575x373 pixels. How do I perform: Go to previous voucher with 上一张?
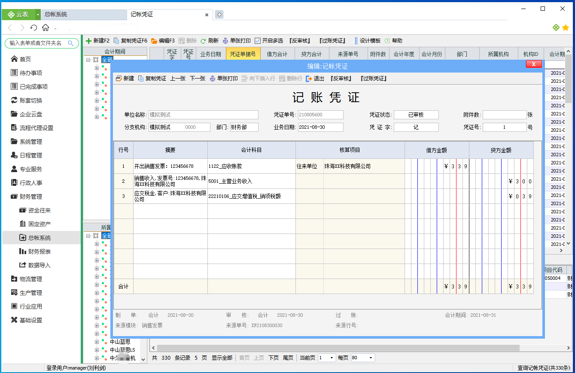click(x=178, y=79)
